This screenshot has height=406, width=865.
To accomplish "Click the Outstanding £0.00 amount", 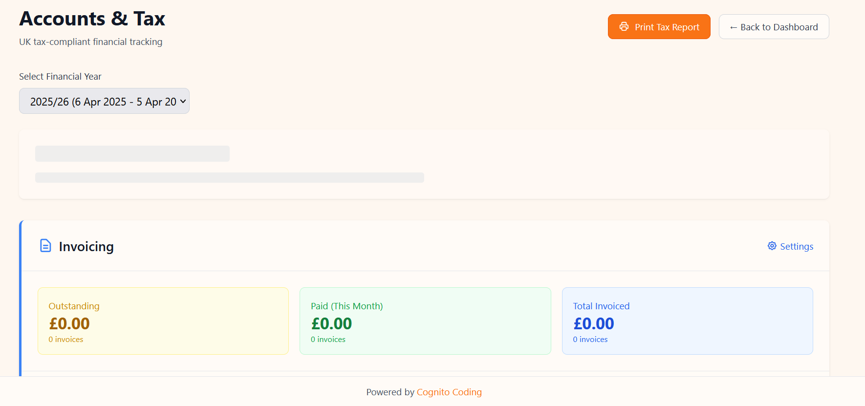I will coord(69,323).
